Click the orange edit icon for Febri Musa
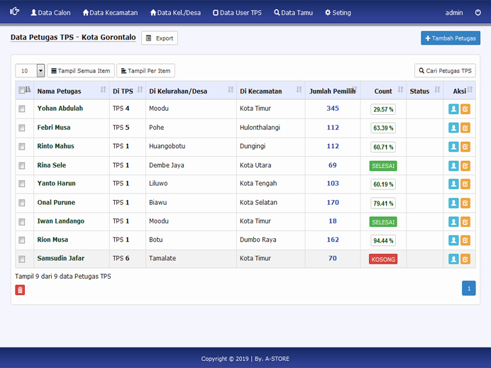This screenshot has width=491, height=368. pos(465,128)
